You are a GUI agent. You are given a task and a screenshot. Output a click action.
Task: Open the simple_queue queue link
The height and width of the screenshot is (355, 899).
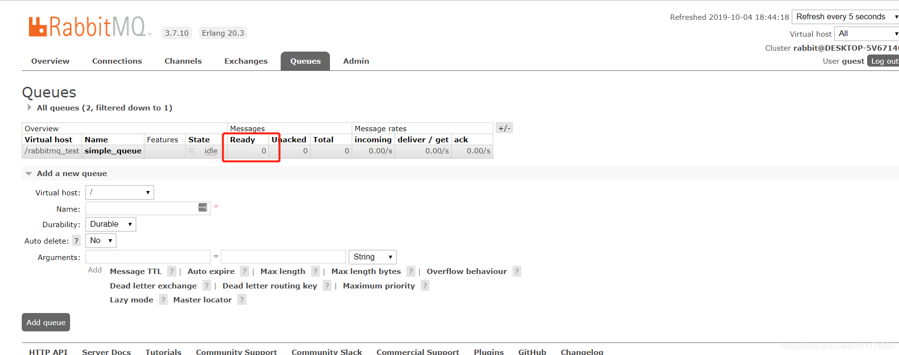point(113,151)
